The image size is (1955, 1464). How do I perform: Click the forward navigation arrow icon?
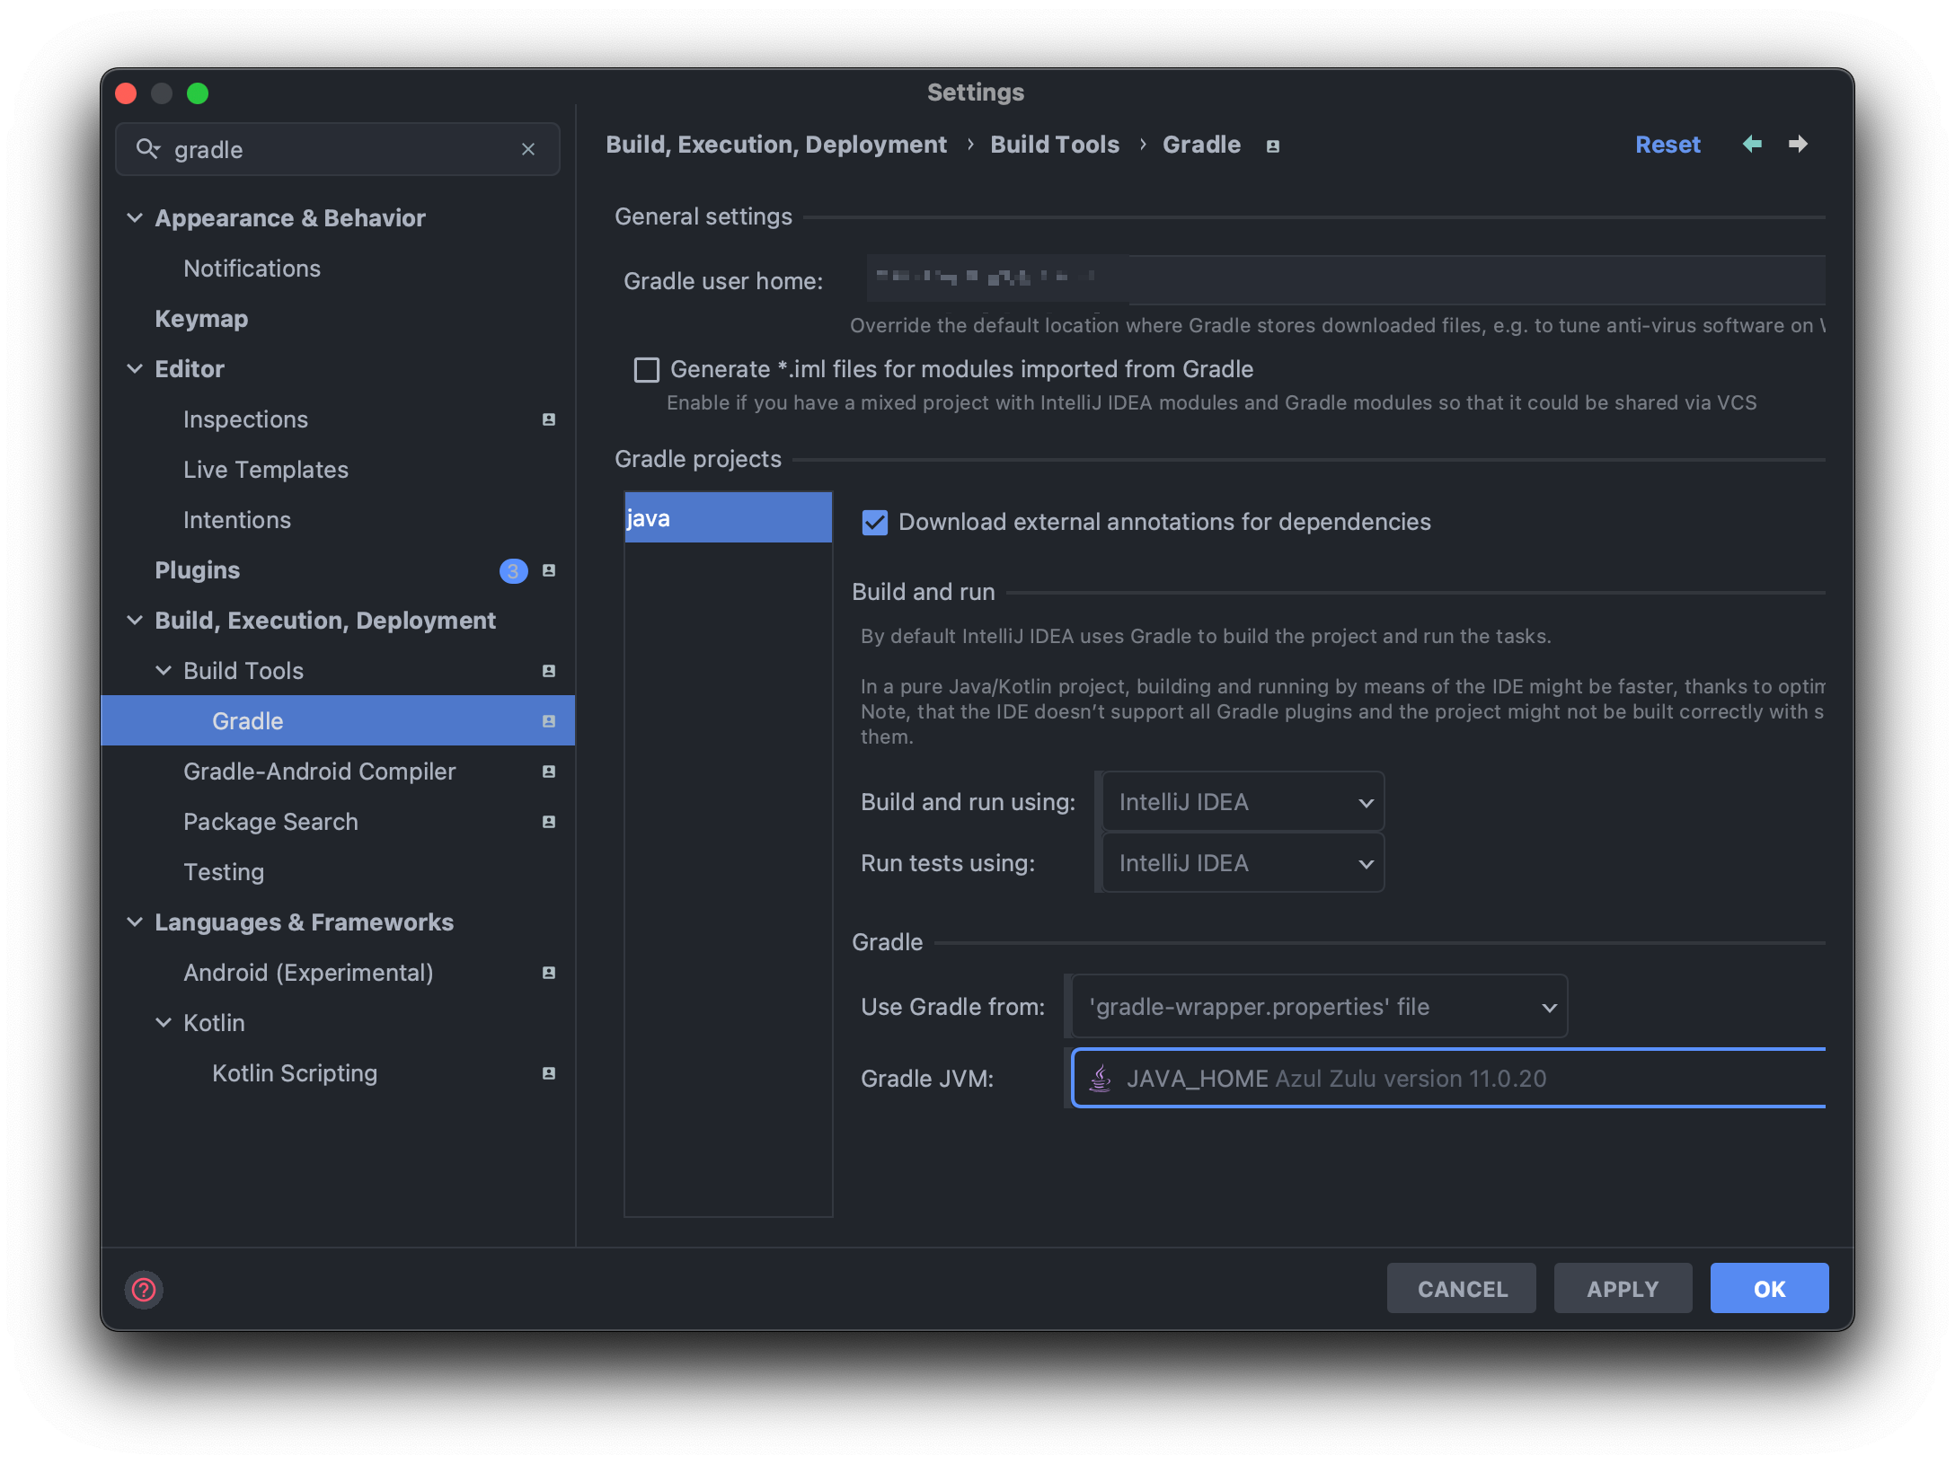click(1798, 144)
